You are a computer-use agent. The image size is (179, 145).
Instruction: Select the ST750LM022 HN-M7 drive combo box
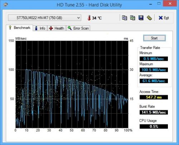[45, 18]
